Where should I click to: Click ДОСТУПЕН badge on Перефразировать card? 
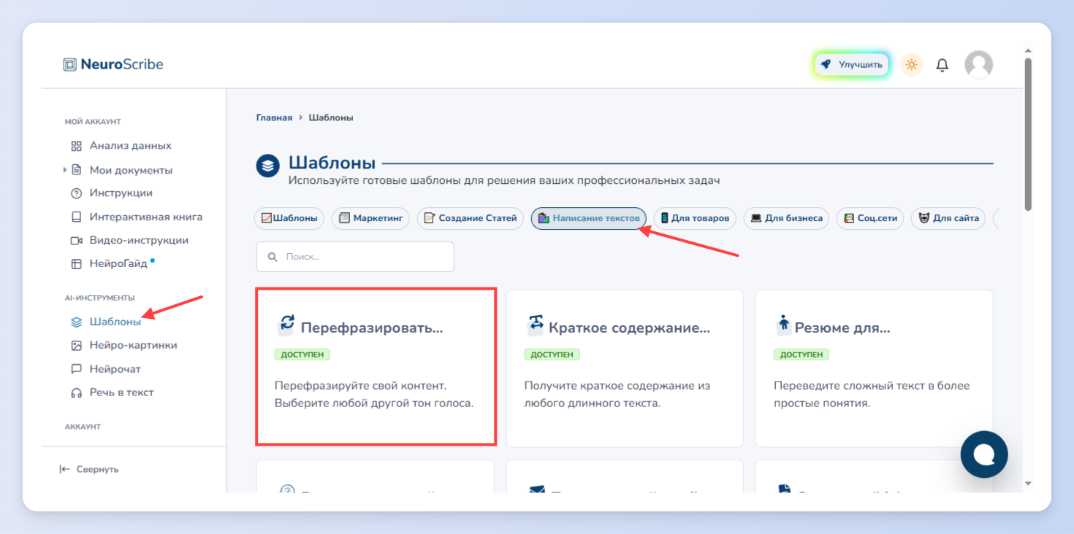pos(302,355)
